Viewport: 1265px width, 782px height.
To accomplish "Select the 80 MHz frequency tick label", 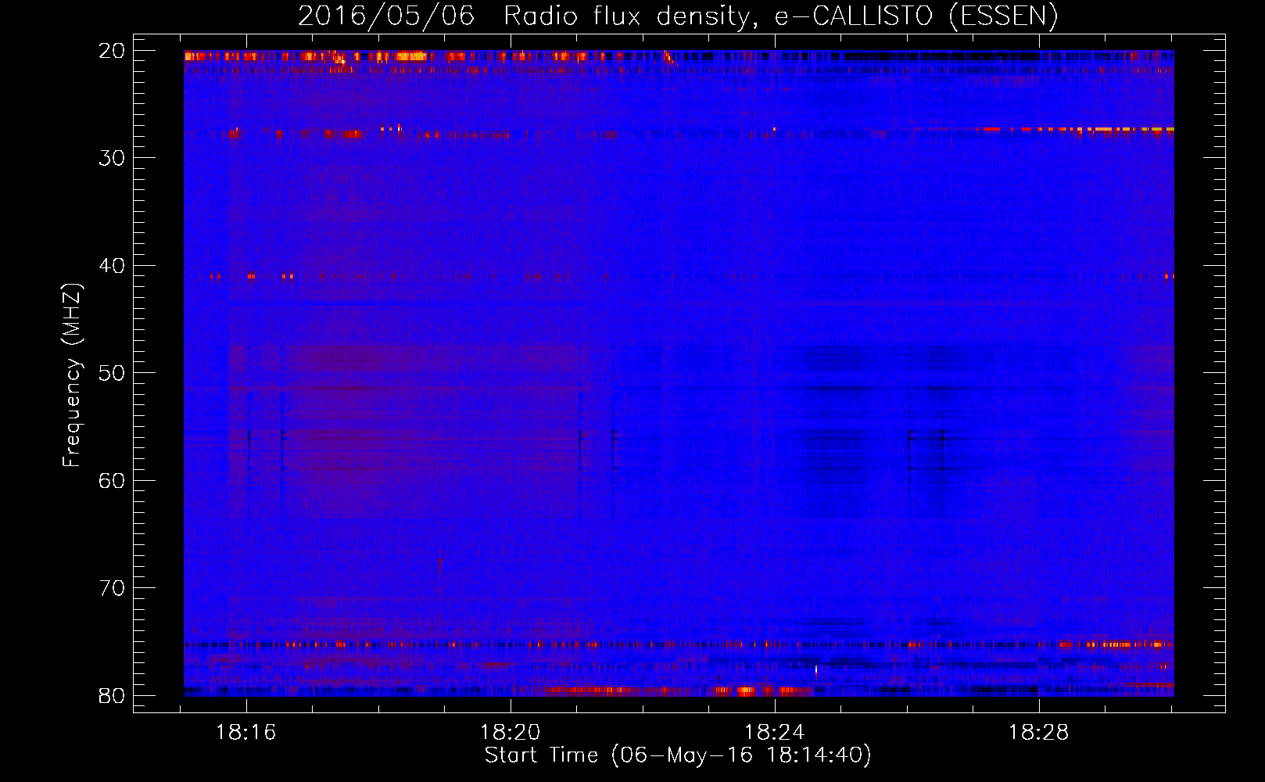I will click(113, 695).
